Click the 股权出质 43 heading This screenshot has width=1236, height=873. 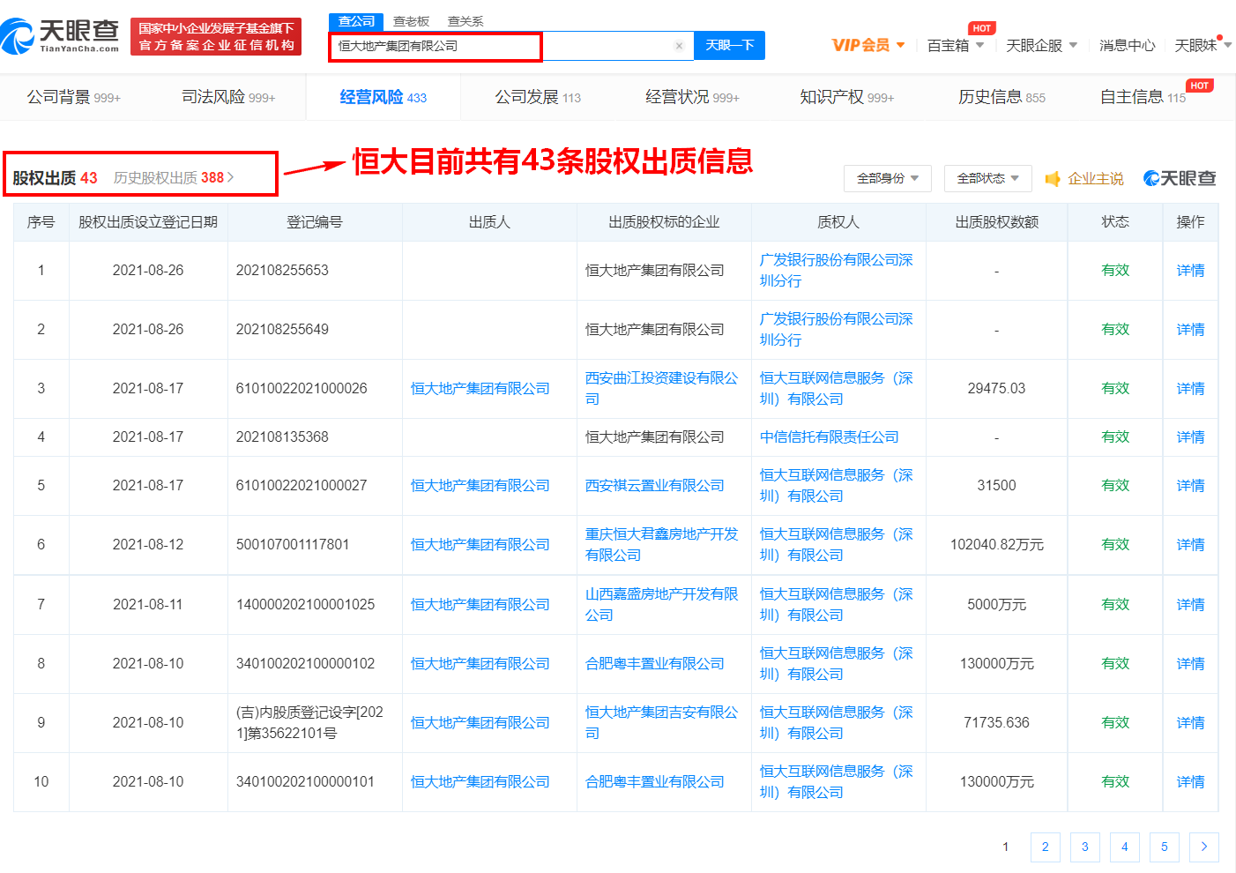click(x=55, y=178)
